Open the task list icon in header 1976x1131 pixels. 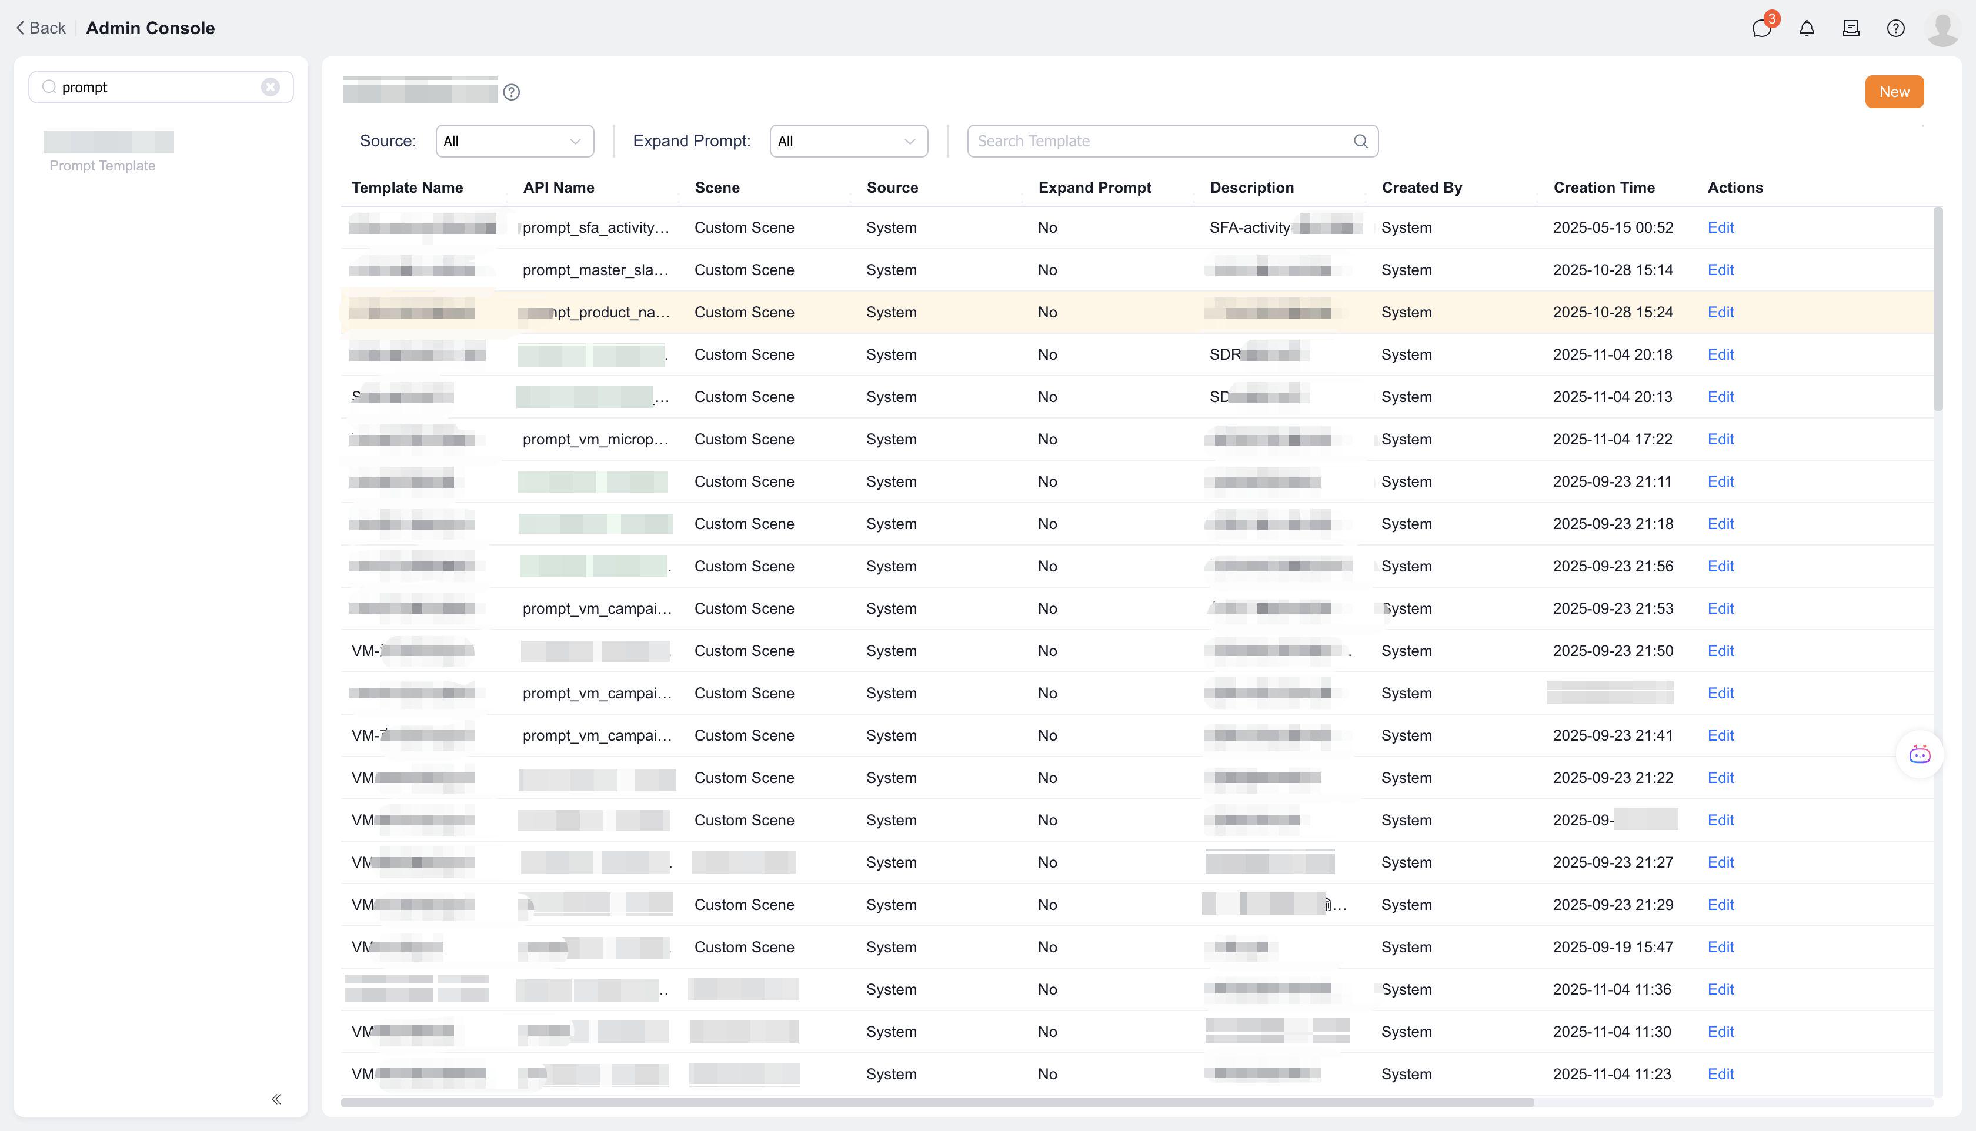click(x=1851, y=29)
